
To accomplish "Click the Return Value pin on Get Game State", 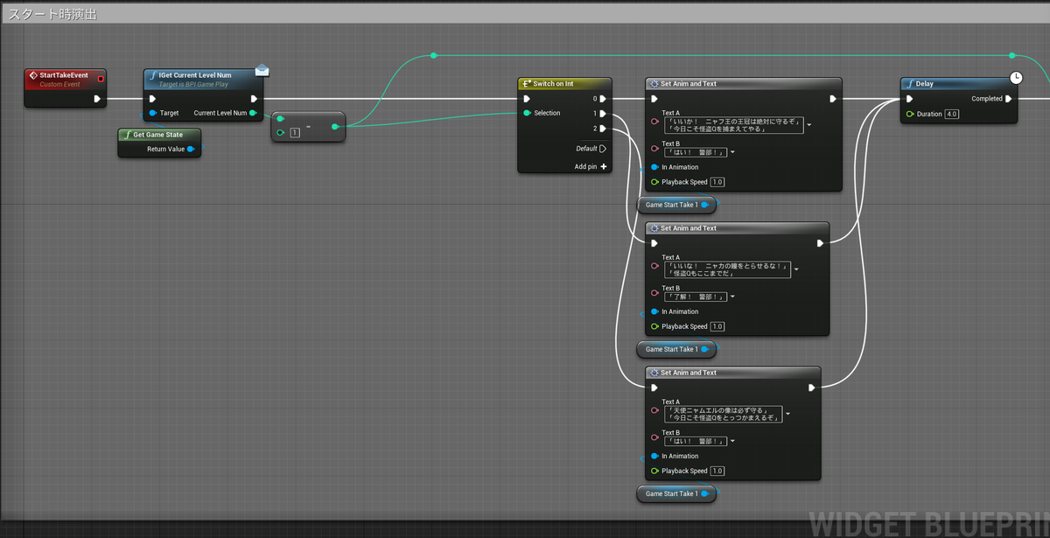I will click(x=191, y=150).
